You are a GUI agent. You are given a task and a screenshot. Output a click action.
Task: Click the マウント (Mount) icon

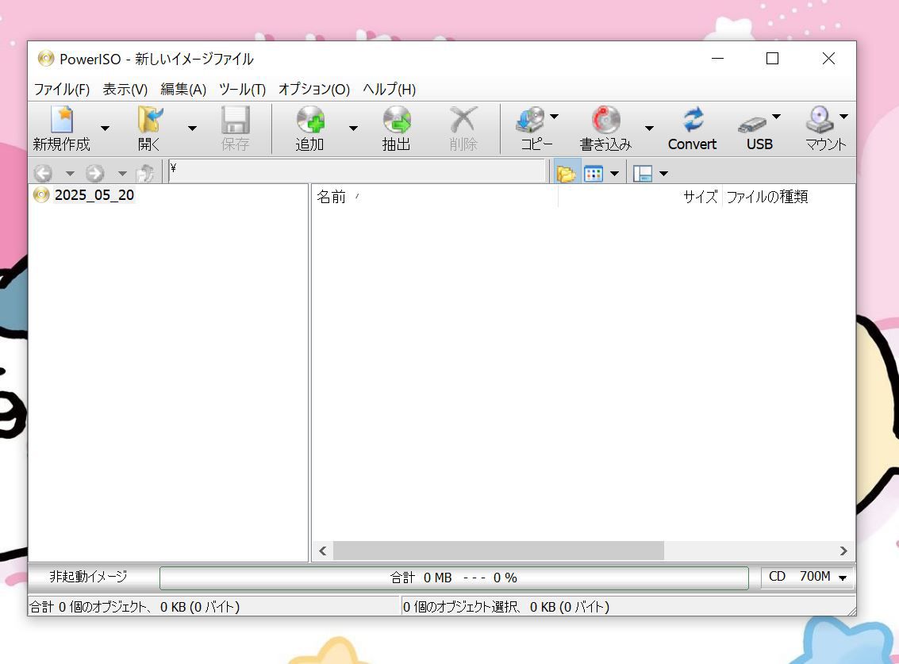820,121
